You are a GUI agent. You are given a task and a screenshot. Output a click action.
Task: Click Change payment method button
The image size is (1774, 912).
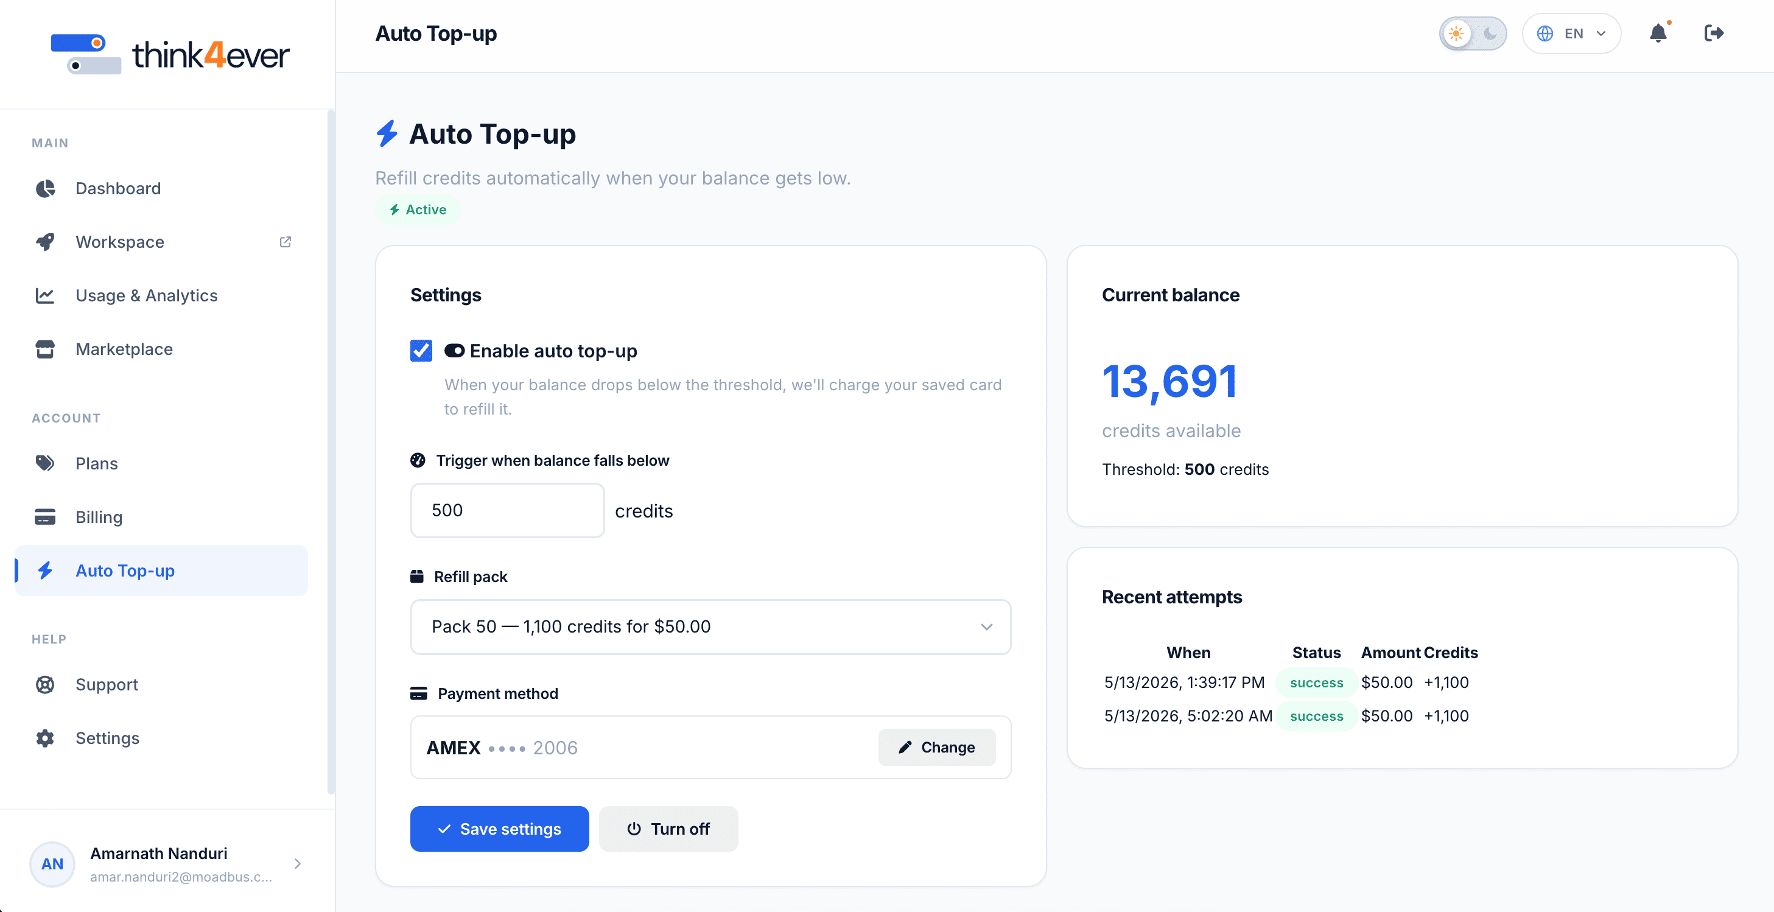[x=938, y=748]
